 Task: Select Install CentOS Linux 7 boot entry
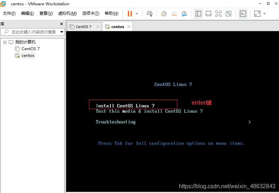click(x=125, y=106)
